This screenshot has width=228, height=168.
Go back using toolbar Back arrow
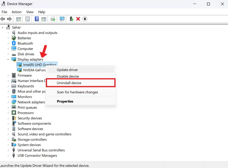pos(3,19)
